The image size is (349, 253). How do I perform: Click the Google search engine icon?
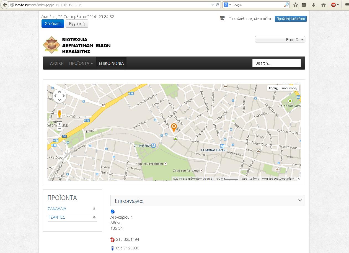(x=226, y=5)
